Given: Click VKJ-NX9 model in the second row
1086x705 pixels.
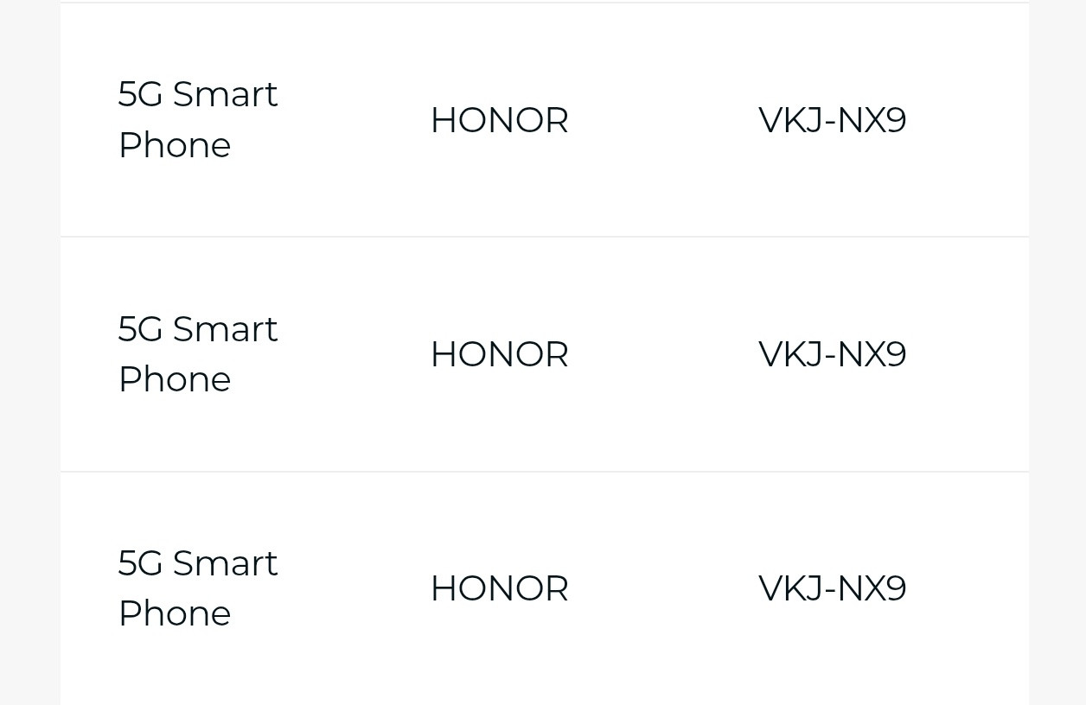Looking at the screenshot, I should [832, 354].
